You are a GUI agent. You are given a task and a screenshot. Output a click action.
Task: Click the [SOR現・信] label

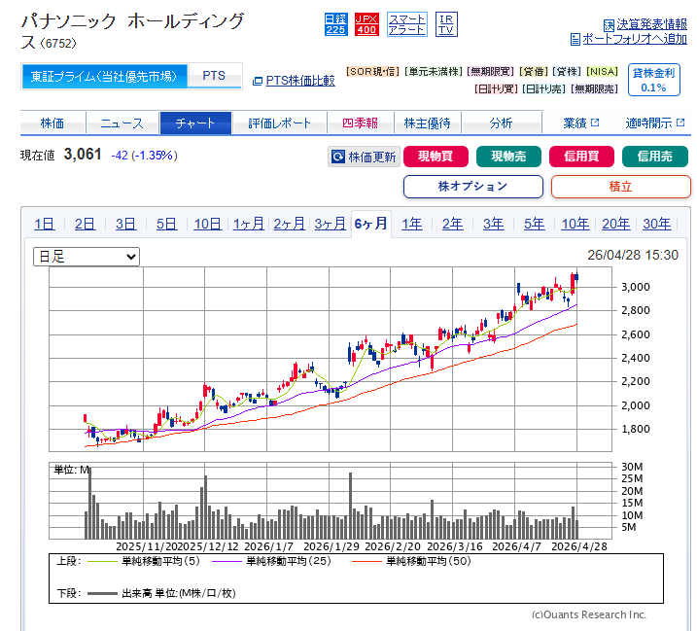373,72
